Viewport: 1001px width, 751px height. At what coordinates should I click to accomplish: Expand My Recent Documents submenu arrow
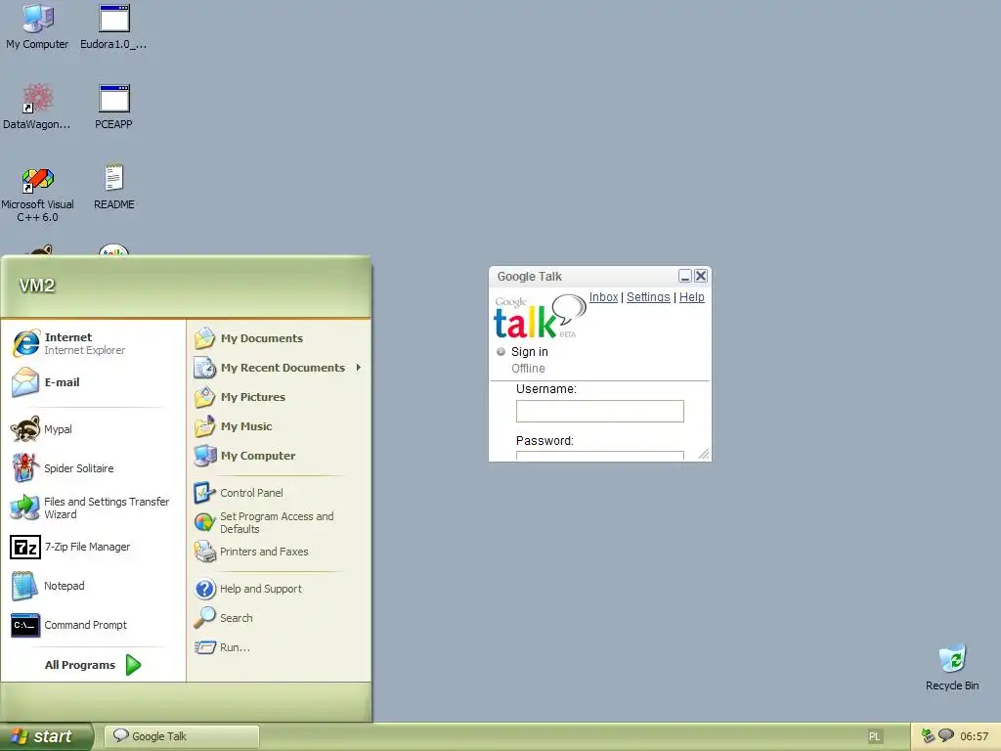(x=359, y=368)
